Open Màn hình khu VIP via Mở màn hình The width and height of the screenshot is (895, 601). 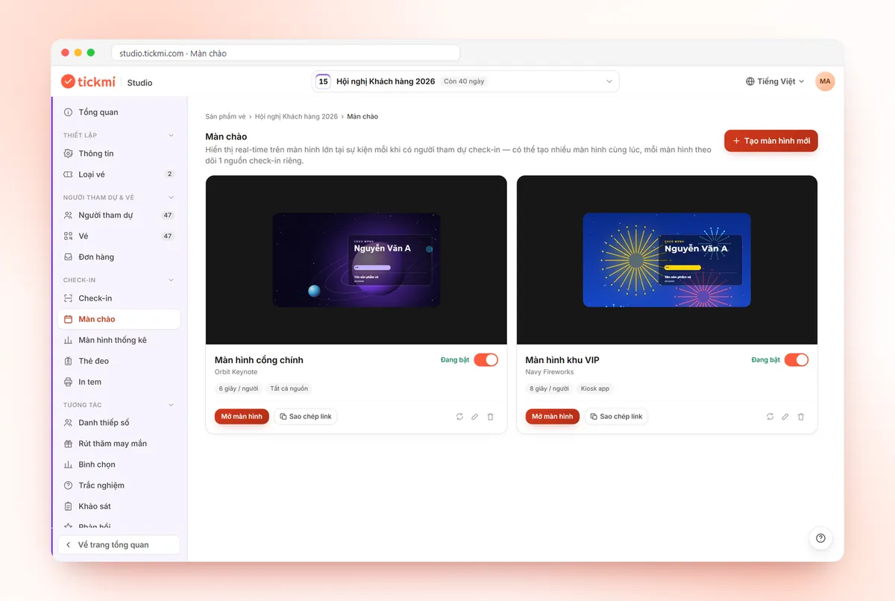click(553, 417)
